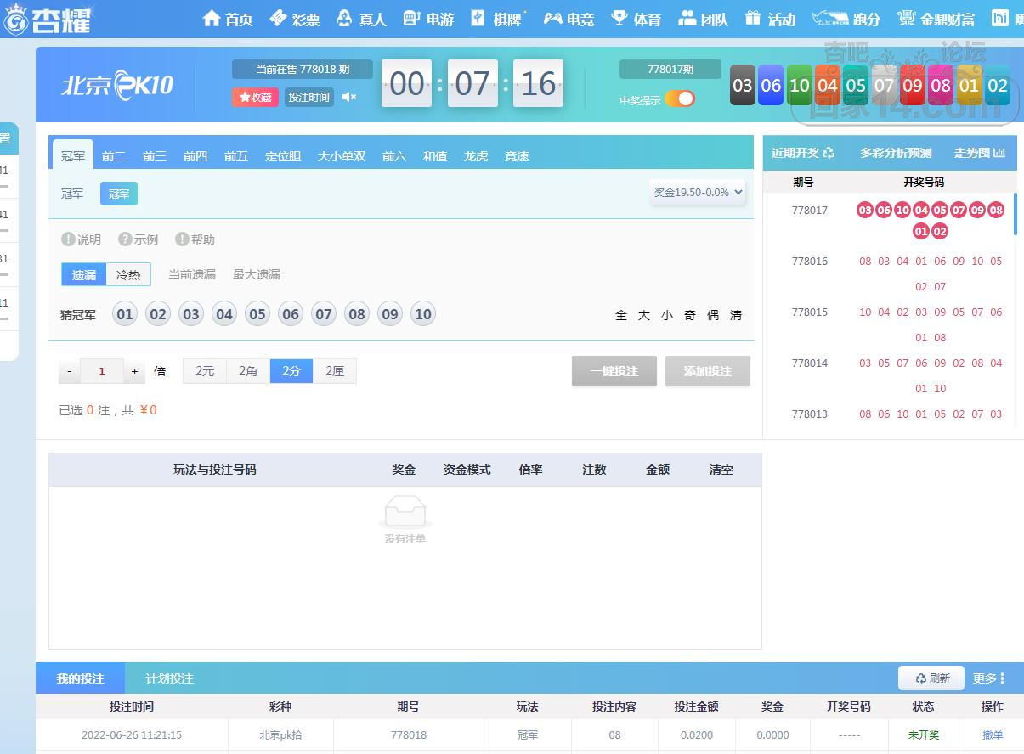The height and width of the screenshot is (754, 1024).
Task: Click the 首页 home icon in navigation
Action: (212, 18)
